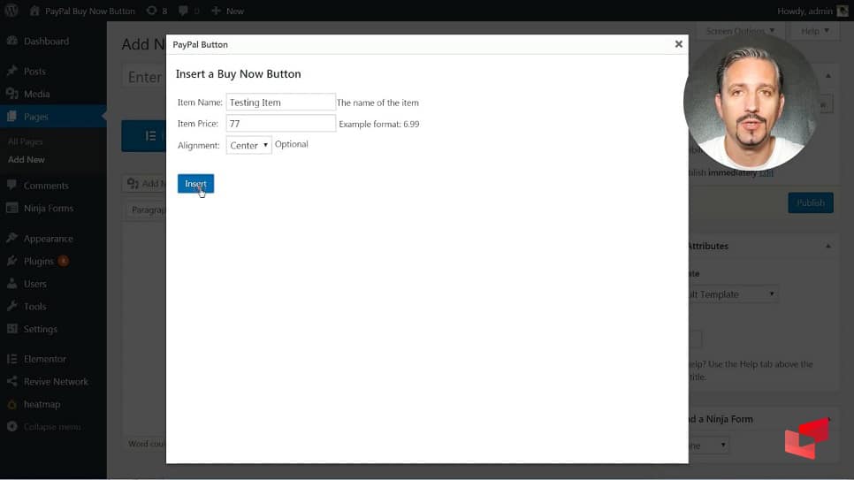Image resolution: width=854 pixels, height=480 pixels.
Task: Expand the Screen Options panel
Action: [x=739, y=31]
